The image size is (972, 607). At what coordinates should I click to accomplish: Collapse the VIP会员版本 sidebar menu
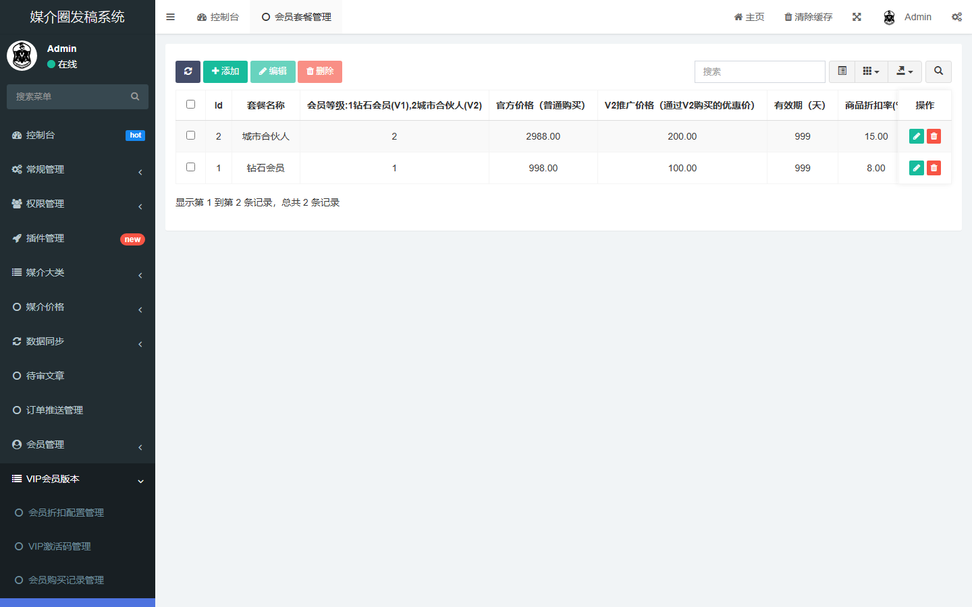click(x=78, y=479)
